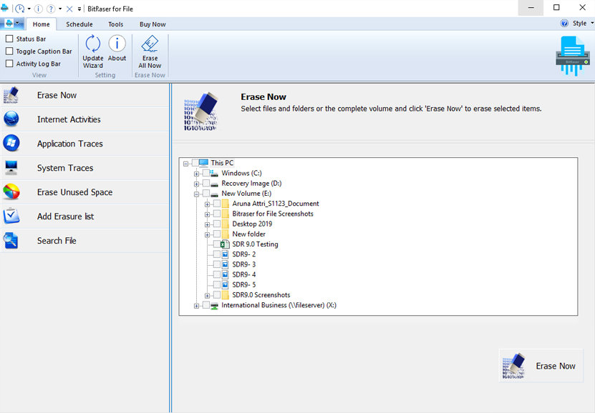This screenshot has height=413, width=595.
Task: Click the BitRaser application icon in title bar
Action: [x=4, y=9]
